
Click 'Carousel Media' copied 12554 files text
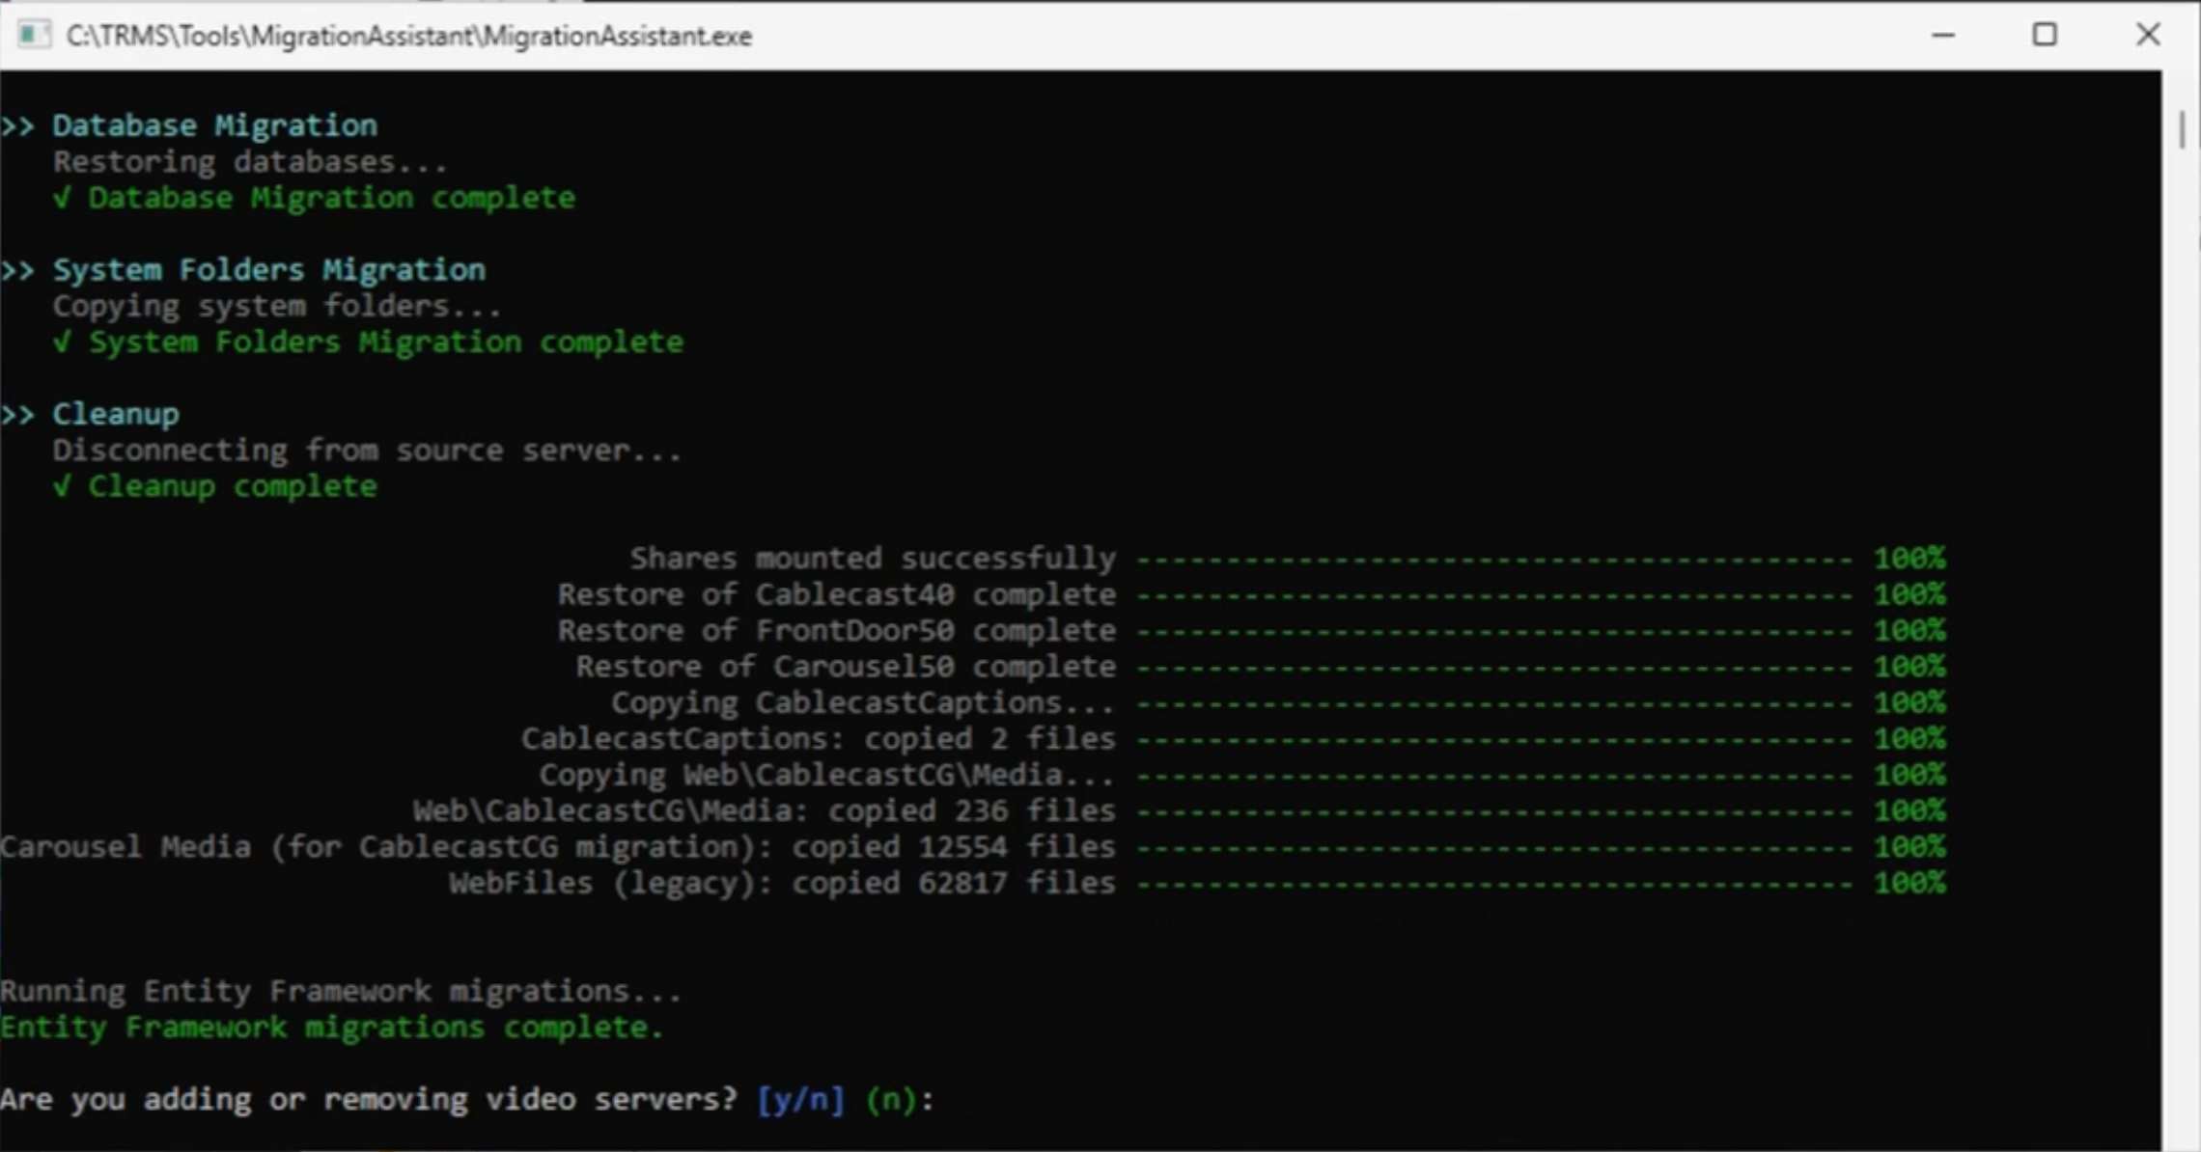pos(558,847)
